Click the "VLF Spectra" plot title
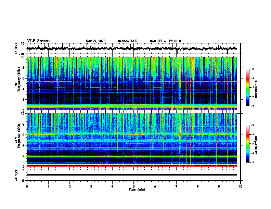This screenshot has width=271, height=209. [39, 41]
